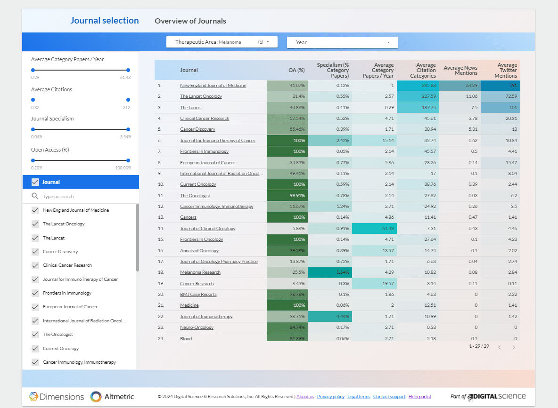Click the Privacy policy footer link

click(x=331, y=397)
